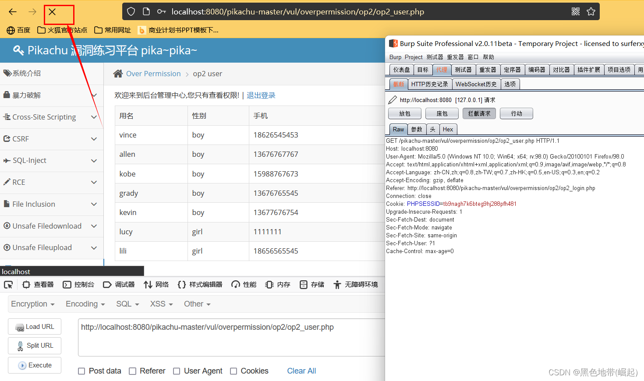
Task: Open the Burp menu in Burp Suite
Action: pyautogui.click(x=395, y=57)
